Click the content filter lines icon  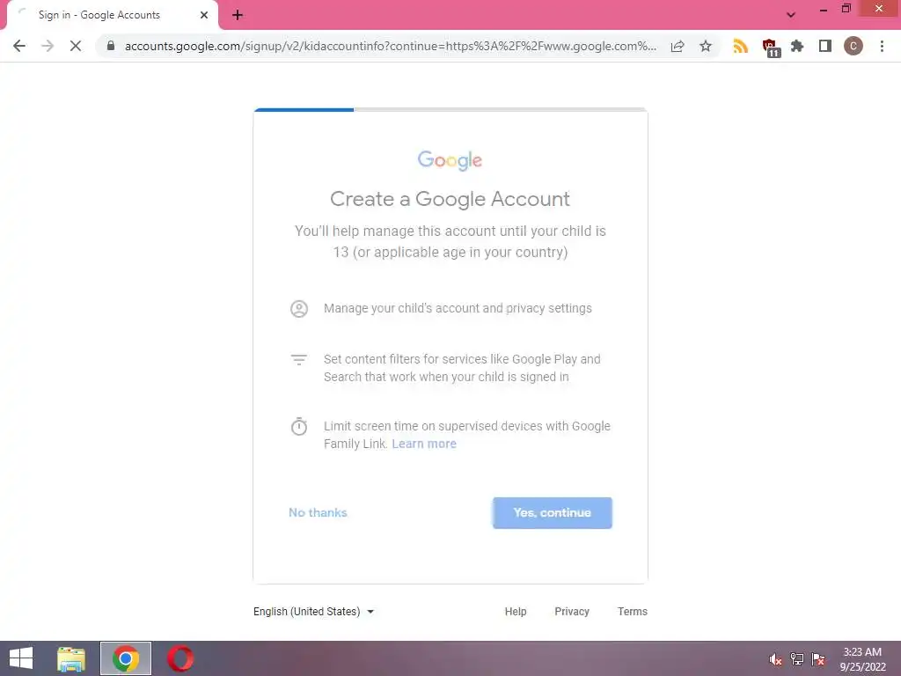tap(299, 360)
